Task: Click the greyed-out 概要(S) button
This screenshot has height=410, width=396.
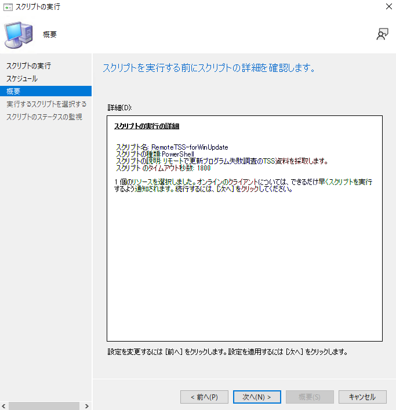Action: 310,397
